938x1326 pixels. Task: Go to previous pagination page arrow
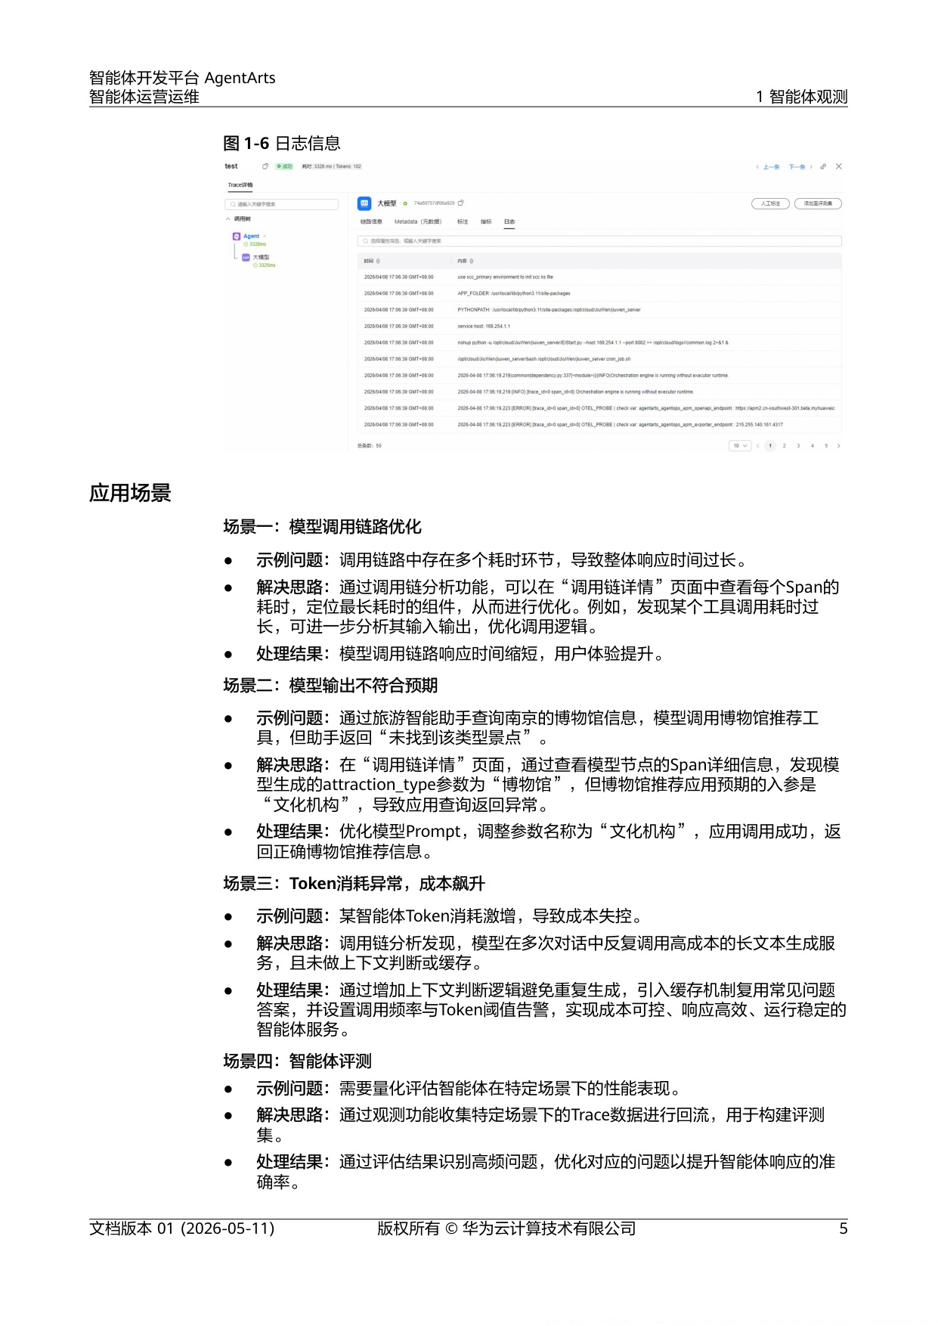tap(758, 446)
